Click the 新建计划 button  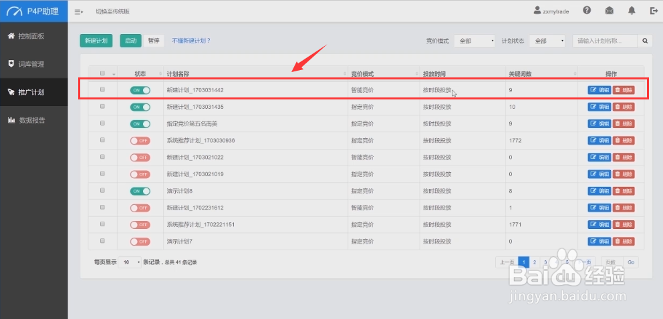[x=96, y=41]
